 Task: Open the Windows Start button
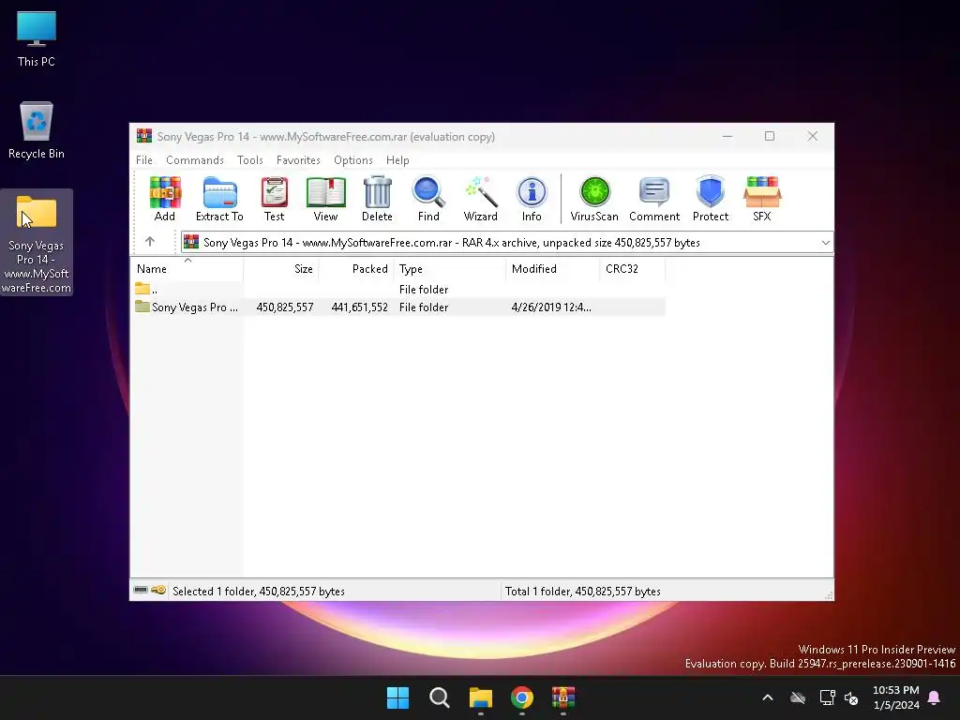point(397,697)
